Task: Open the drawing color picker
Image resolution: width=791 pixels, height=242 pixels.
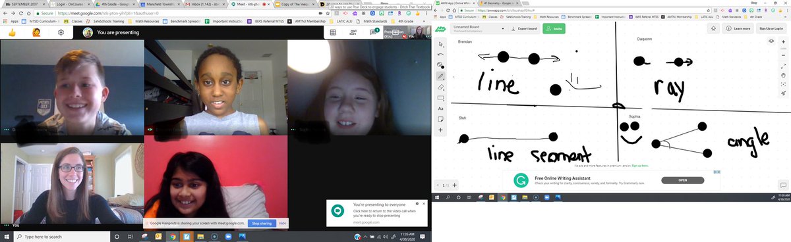Action: click(x=441, y=65)
